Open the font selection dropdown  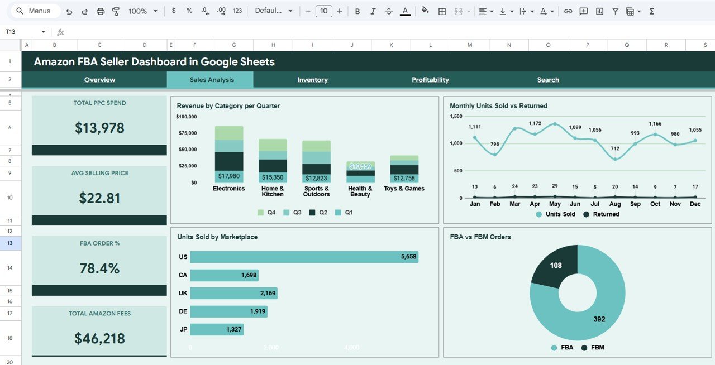tap(274, 11)
